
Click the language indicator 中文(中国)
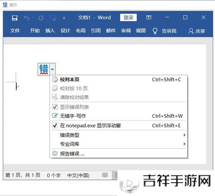(78, 175)
